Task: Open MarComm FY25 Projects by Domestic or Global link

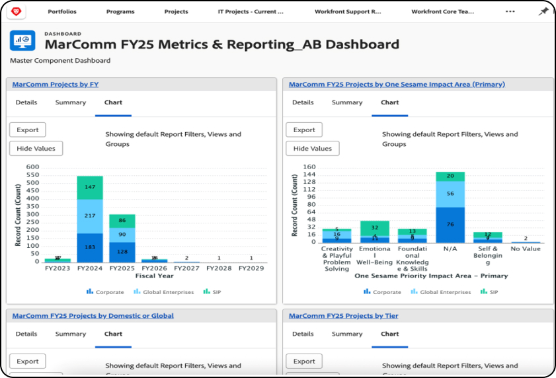Action: (93, 316)
